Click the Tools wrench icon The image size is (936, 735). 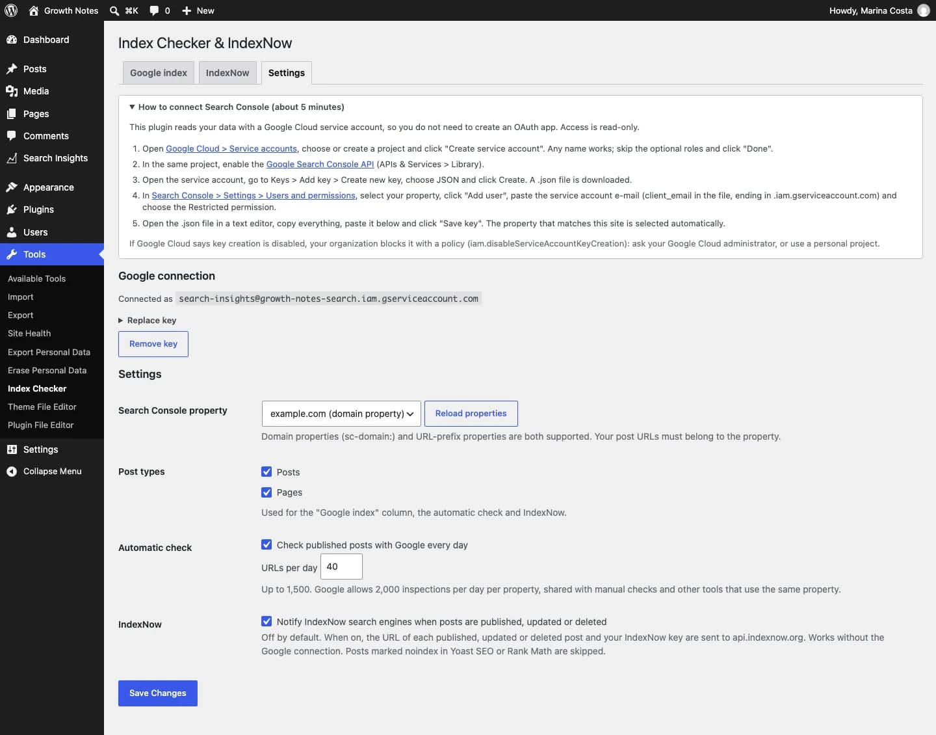12,254
